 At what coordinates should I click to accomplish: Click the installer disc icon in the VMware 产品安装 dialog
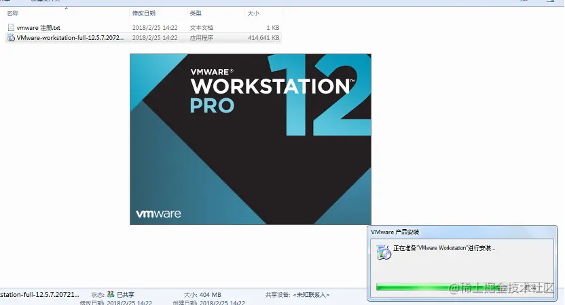[384, 251]
